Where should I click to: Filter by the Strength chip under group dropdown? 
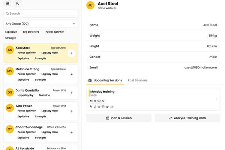tap(11, 38)
